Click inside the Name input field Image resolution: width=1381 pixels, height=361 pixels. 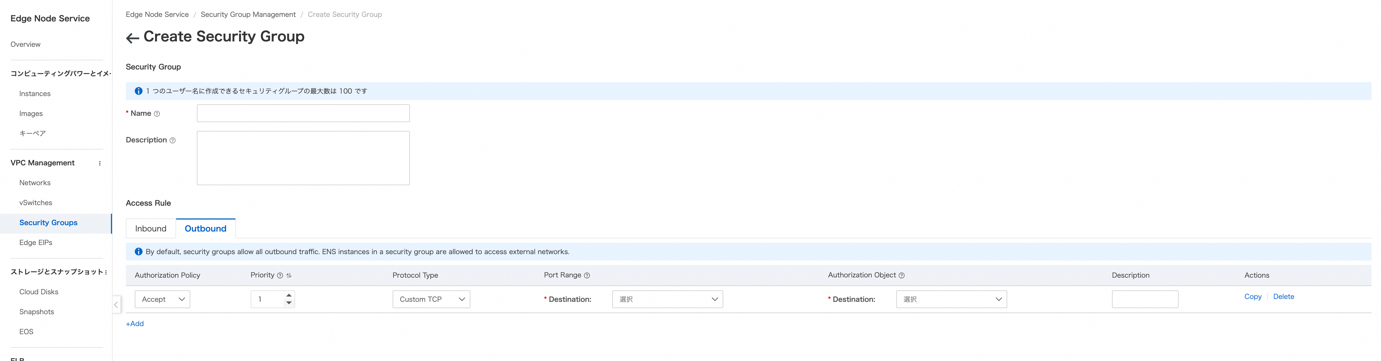(x=303, y=114)
